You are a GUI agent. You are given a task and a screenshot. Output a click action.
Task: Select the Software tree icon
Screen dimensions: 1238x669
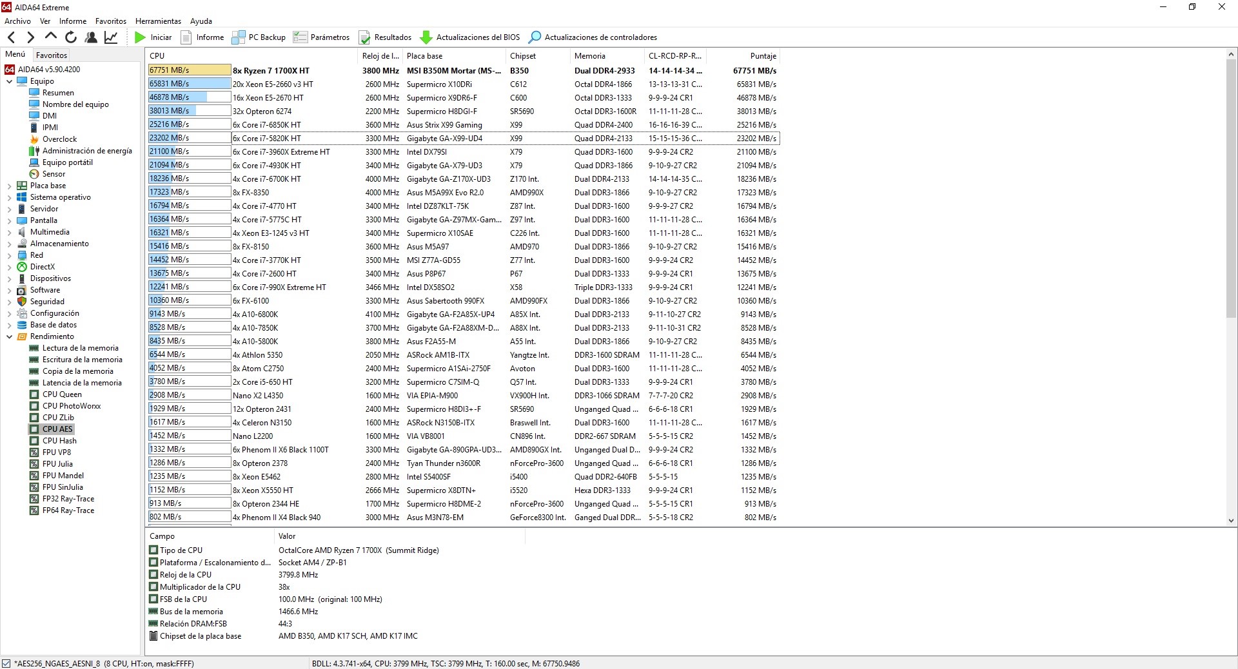point(21,290)
